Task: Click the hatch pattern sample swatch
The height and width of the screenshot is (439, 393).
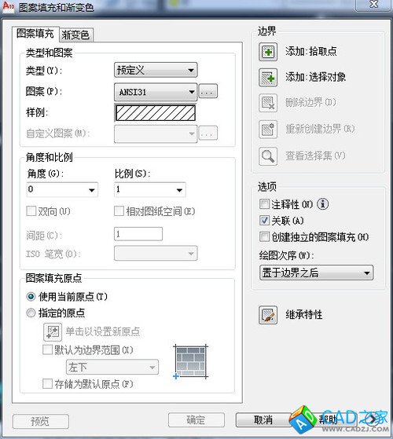Action: [x=156, y=113]
